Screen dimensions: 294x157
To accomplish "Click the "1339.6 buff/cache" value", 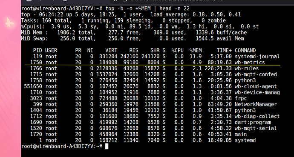I will coord(221,33).
